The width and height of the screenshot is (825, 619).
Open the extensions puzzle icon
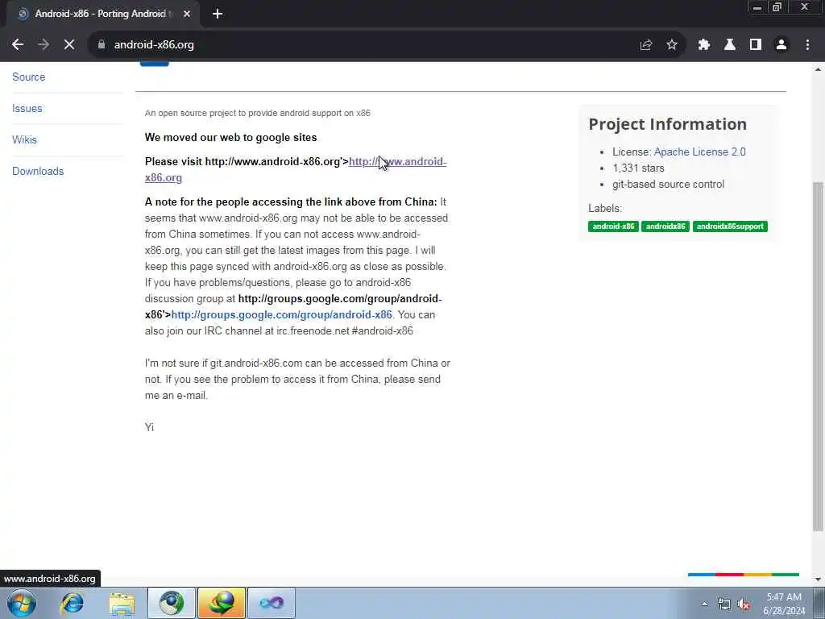(x=704, y=45)
